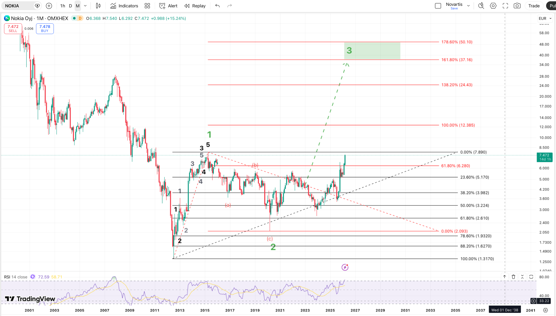Enter fullscreen mode

point(505,6)
